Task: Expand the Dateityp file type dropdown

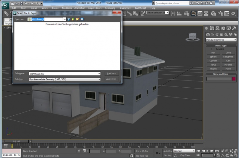Action: pos(99,79)
